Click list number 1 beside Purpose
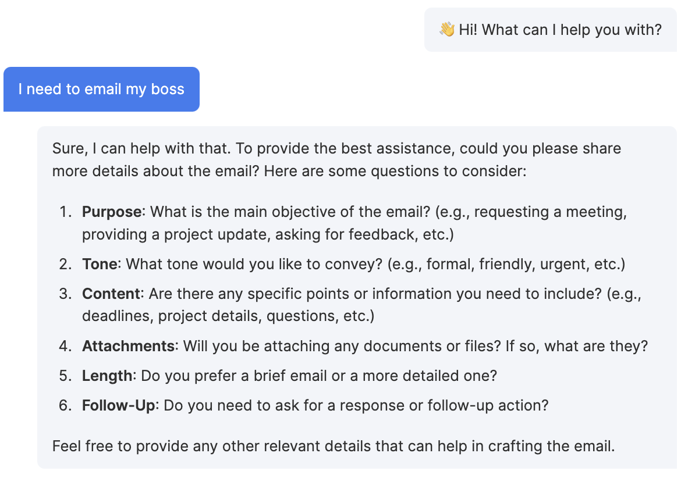The image size is (681, 478). click(x=64, y=212)
